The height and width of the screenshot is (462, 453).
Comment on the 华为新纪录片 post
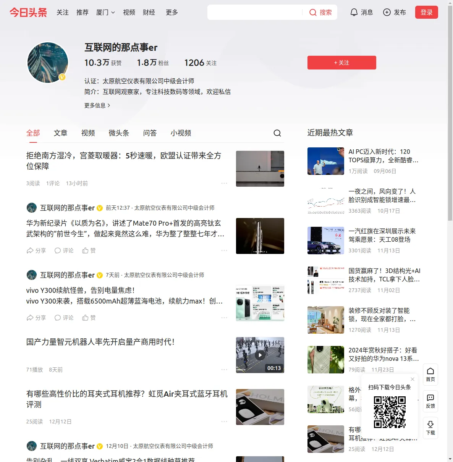[64, 250]
